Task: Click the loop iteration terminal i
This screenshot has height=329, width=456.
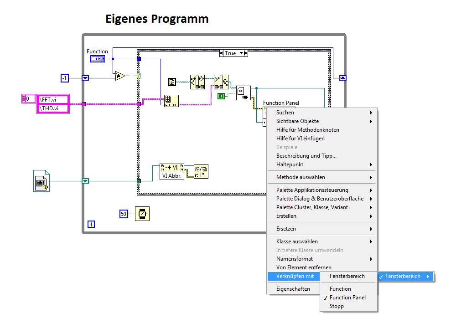Action: click(91, 224)
